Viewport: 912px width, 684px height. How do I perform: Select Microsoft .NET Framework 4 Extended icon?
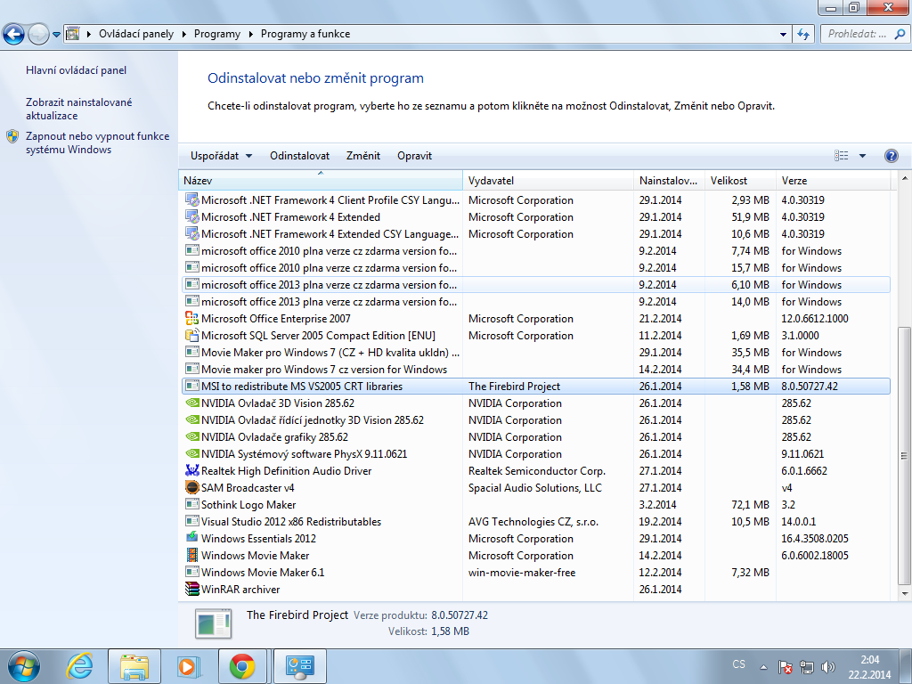tap(192, 217)
